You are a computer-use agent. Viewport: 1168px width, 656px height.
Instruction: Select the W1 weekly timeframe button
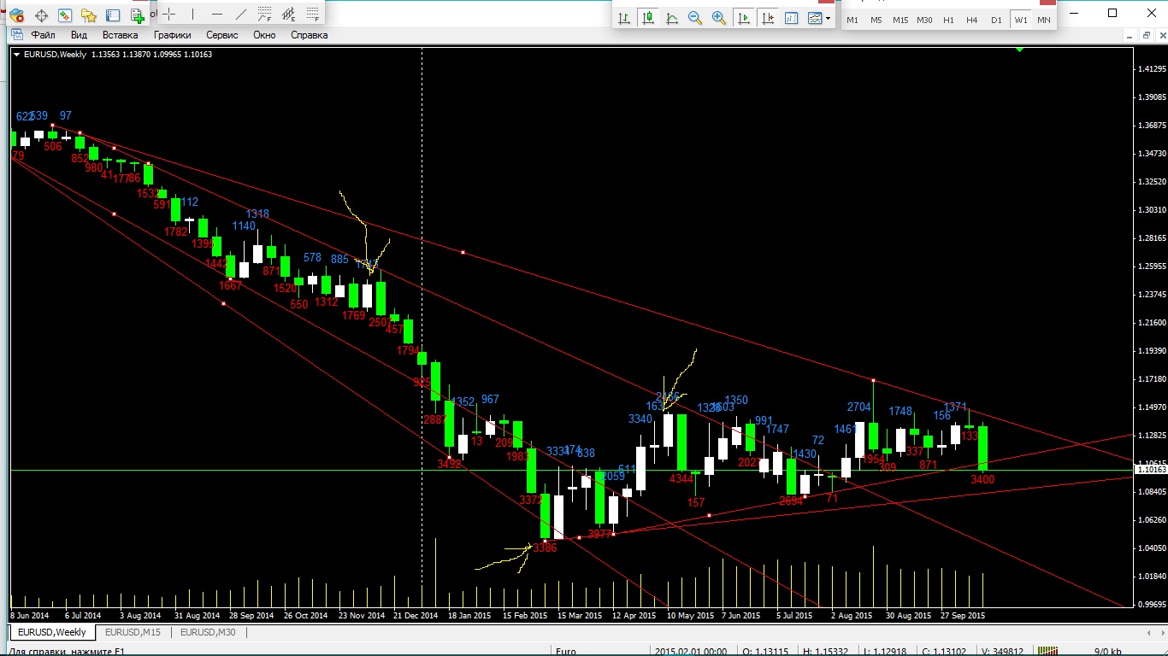[x=1020, y=20]
